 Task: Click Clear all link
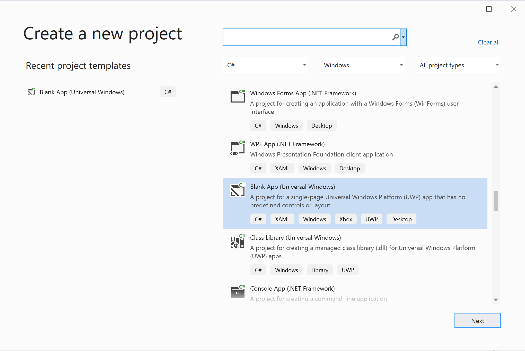tap(489, 42)
